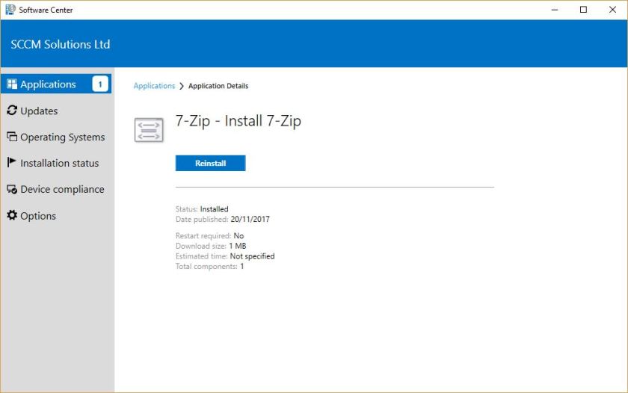Follow the Applications breadcrumb link
Viewport: 628px width, 393px height.
click(154, 86)
